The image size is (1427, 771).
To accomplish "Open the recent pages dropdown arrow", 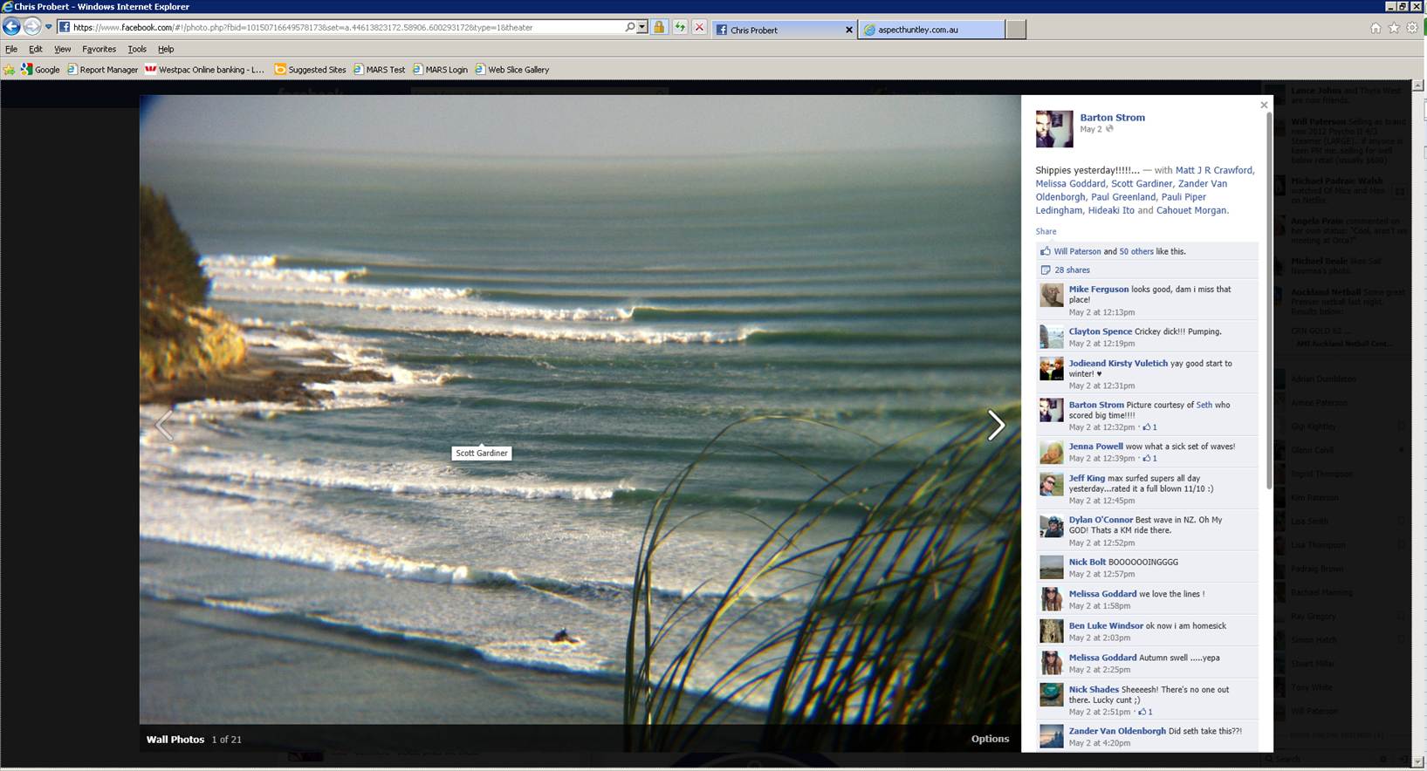I will (49, 28).
